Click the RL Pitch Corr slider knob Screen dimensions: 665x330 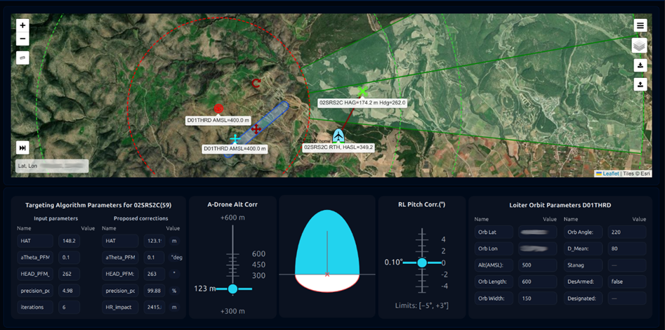[421, 263]
